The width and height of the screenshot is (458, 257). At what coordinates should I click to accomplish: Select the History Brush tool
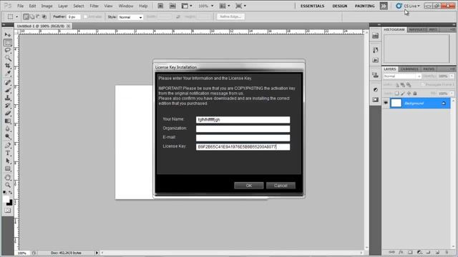coord(8,106)
